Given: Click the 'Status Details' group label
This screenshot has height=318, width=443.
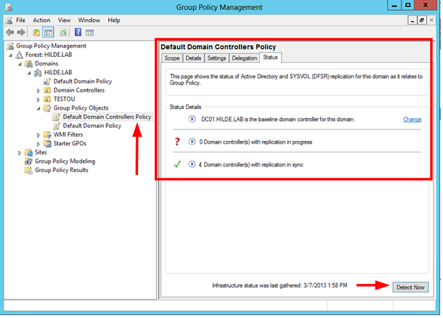Looking at the screenshot, I should pos(186,107).
